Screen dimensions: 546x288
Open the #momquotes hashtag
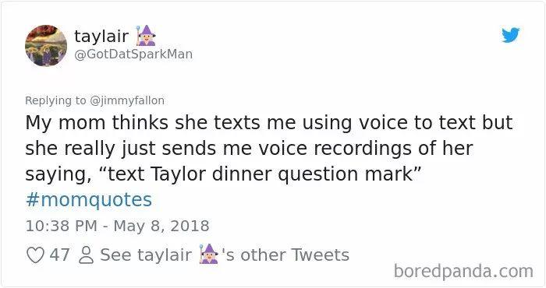(89, 200)
